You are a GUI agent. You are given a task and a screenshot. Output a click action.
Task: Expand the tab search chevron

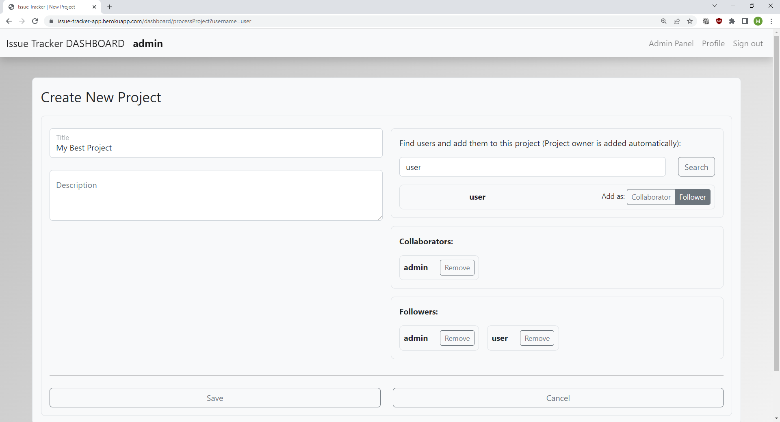715,6
